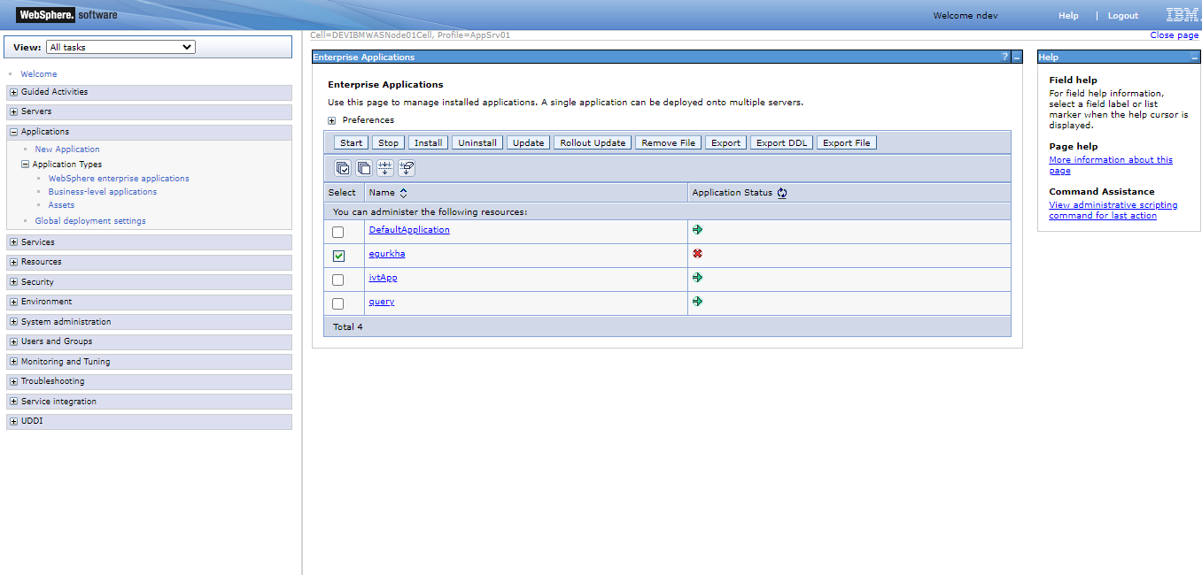This screenshot has height=575, width=1202.
Task: Uncheck the egurkha checkbox
Action: (338, 256)
